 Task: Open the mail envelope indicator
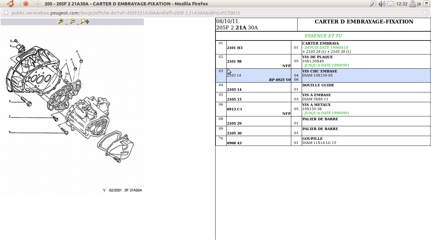(391, 4)
